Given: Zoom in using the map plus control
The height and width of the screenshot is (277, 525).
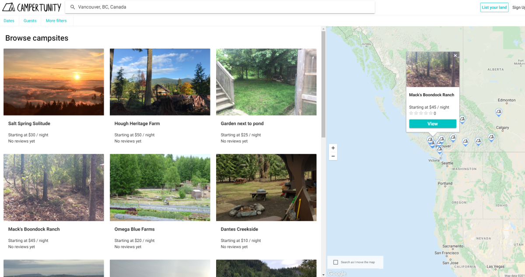Looking at the screenshot, I should [333, 148].
